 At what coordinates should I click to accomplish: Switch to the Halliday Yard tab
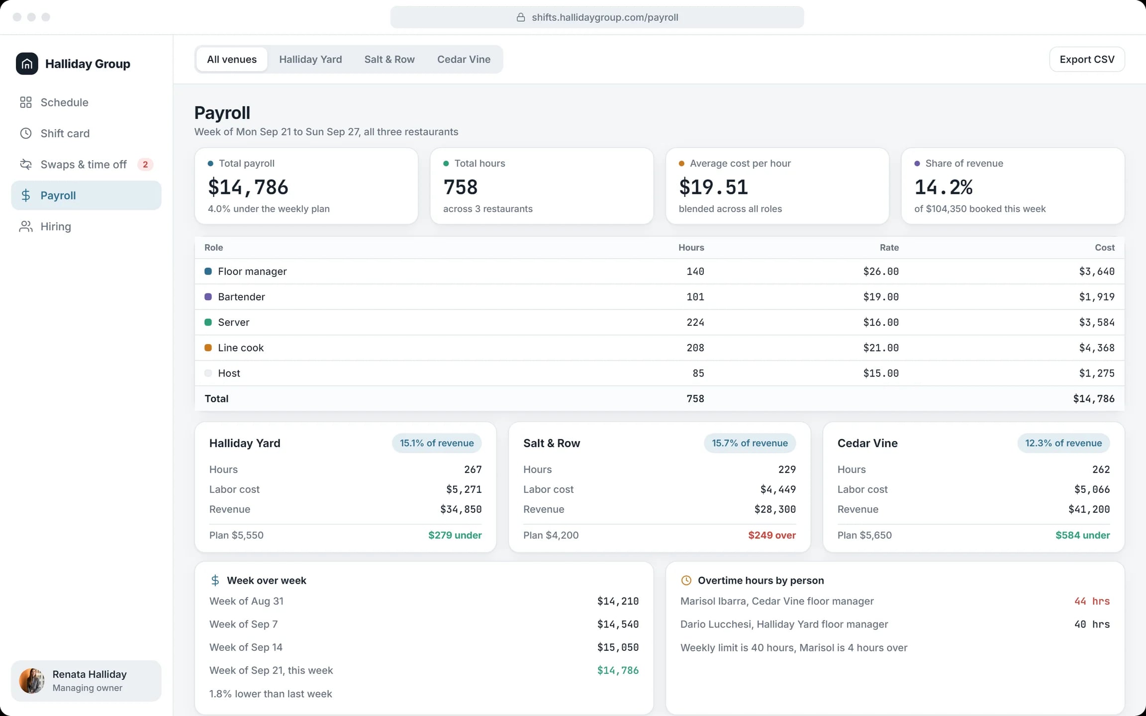(x=310, y=59)
